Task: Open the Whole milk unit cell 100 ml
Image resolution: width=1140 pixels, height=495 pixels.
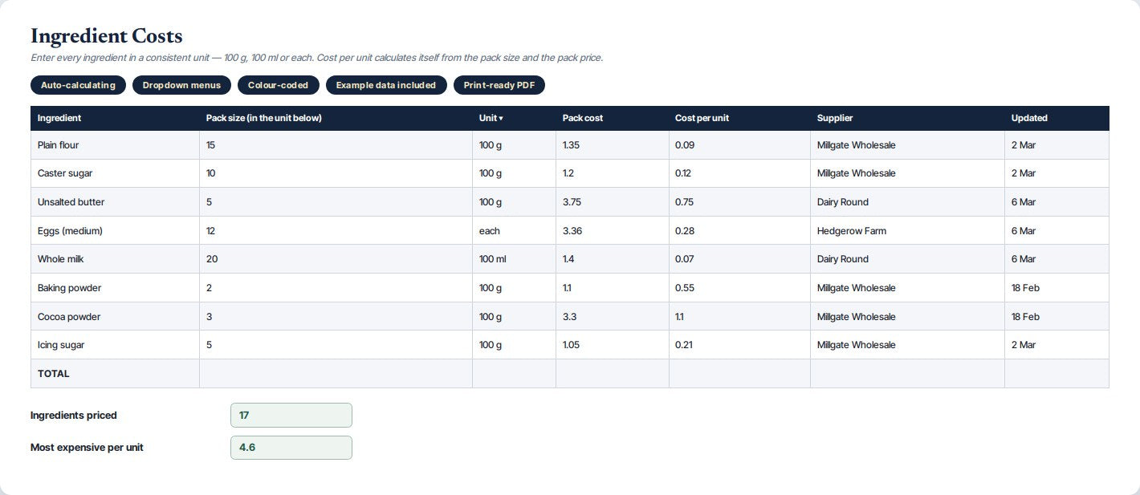Action: tap(514, 259)
